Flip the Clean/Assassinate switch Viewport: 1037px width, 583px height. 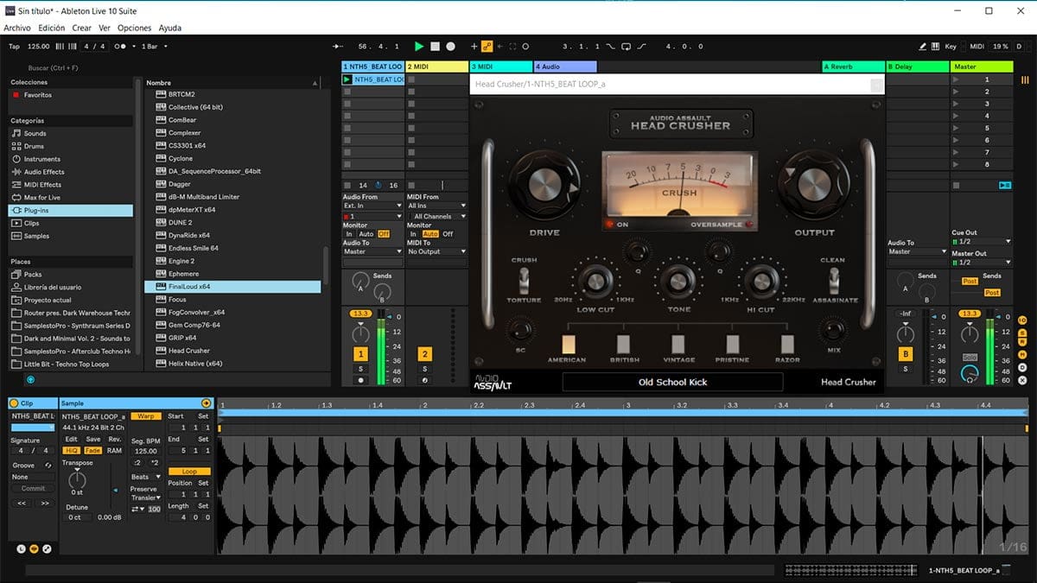(x=832, y=280)
